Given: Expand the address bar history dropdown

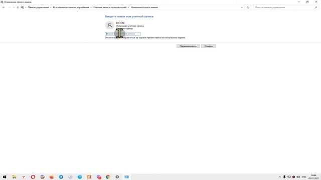Looking at the screenshot, I should point(242,7).
